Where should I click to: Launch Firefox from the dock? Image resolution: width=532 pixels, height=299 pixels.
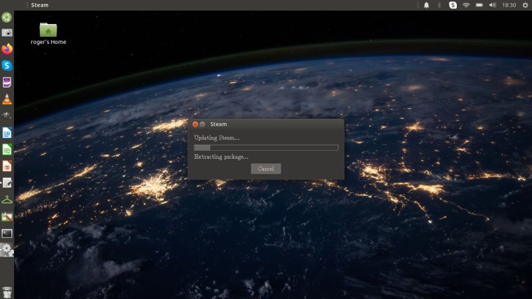pos(7,49)
